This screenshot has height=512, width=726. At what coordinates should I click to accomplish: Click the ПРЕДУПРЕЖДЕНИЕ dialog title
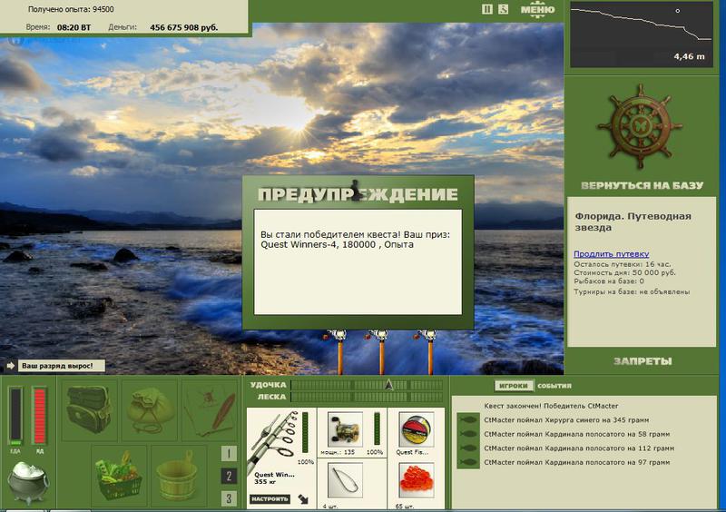pyautogui.click(x=358, y=193)
